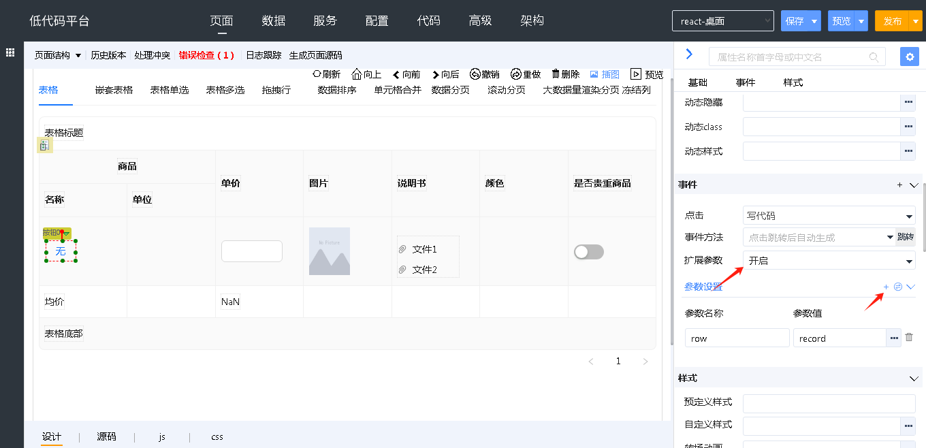Screen dimensions: 926x448
Task: Switch to the 基础 property tab
Action: click(x=698, y=82)
